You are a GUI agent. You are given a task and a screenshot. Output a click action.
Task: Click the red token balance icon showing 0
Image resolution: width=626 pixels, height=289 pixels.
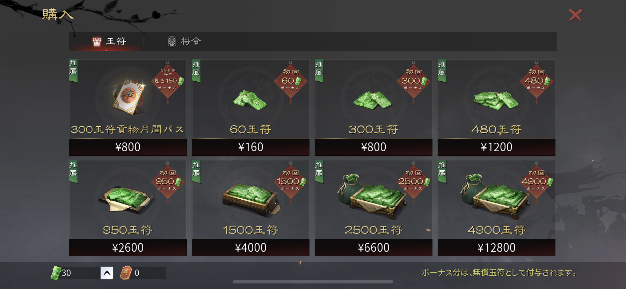click(126, 273)
